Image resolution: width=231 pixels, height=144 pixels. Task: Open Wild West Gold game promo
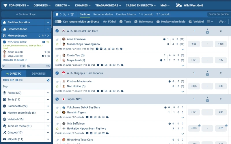190,5
